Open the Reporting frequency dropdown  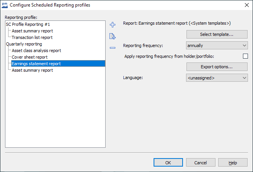217,46
